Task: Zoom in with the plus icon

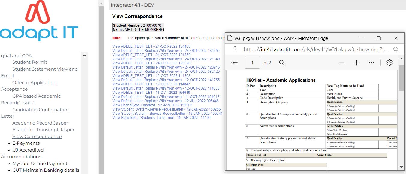Action: (356, 63)
